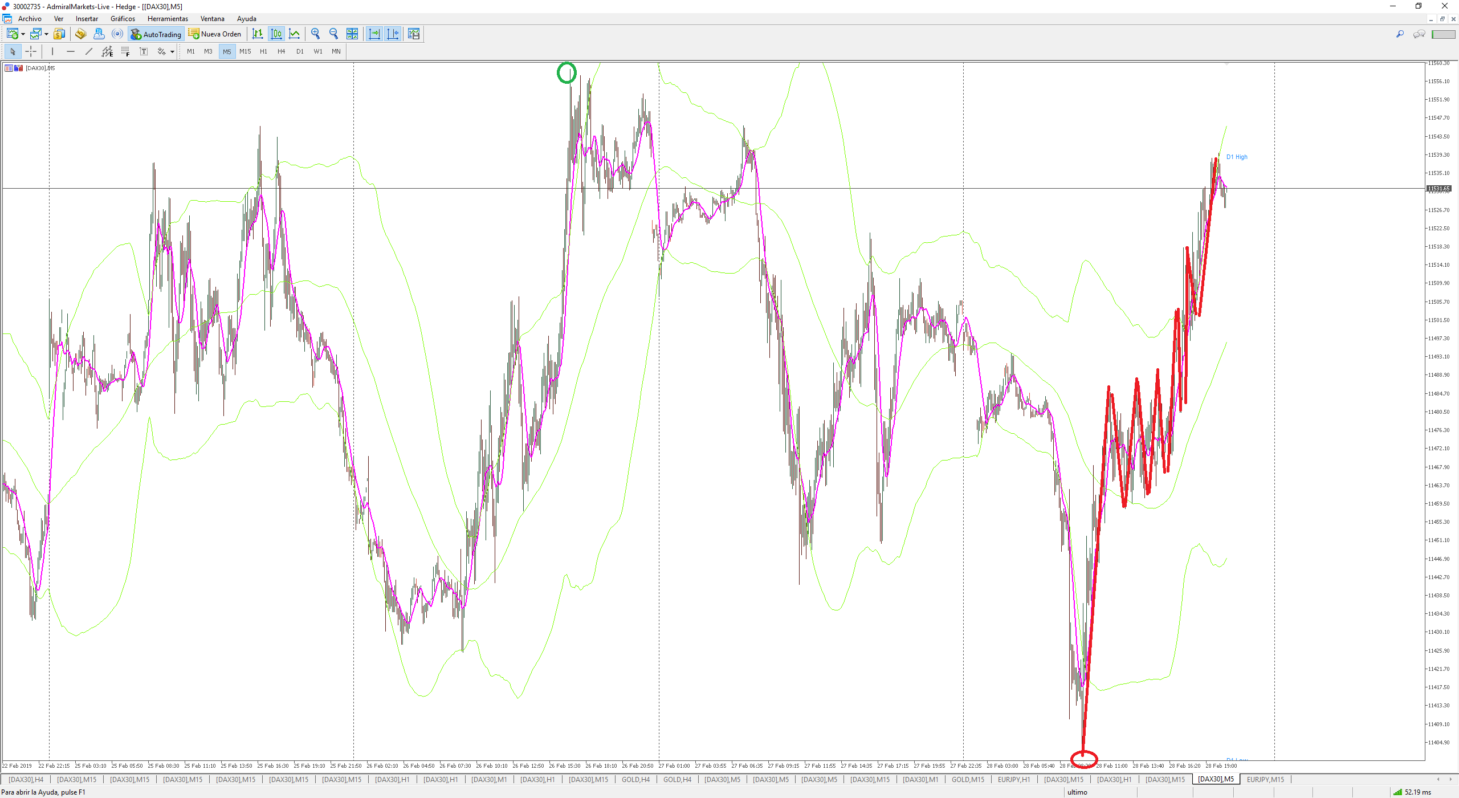Draw a horizontal line on chart
1459x798 pixels.
[x=71, y=52]
